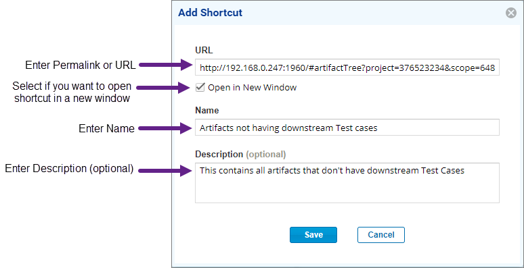Viewport: 524px width, 268px height.
Task: Save the new shortcut
Action: pyautogui.click(x=313, y=235)
